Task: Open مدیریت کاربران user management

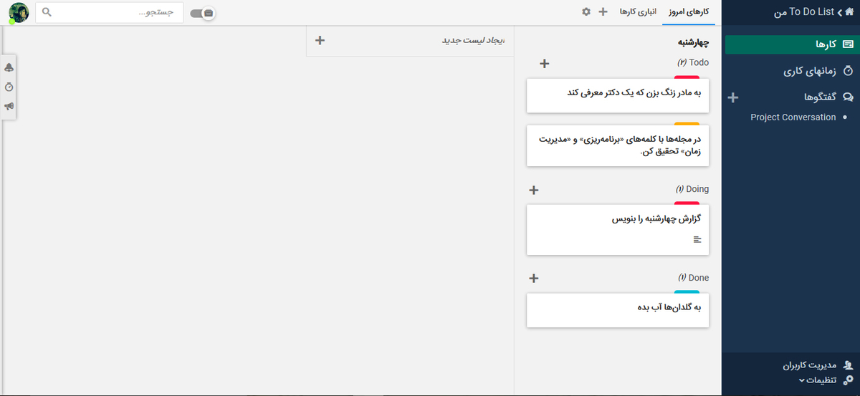Action: point(818,365)
